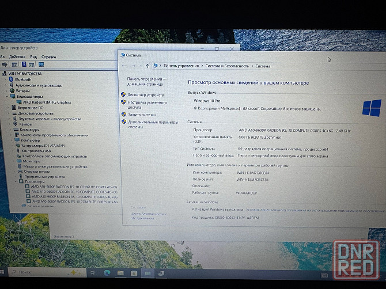The height and width of the screenshot is (289, 386).
Task: Open File Explorer from the taskbar
Action: 120,273
